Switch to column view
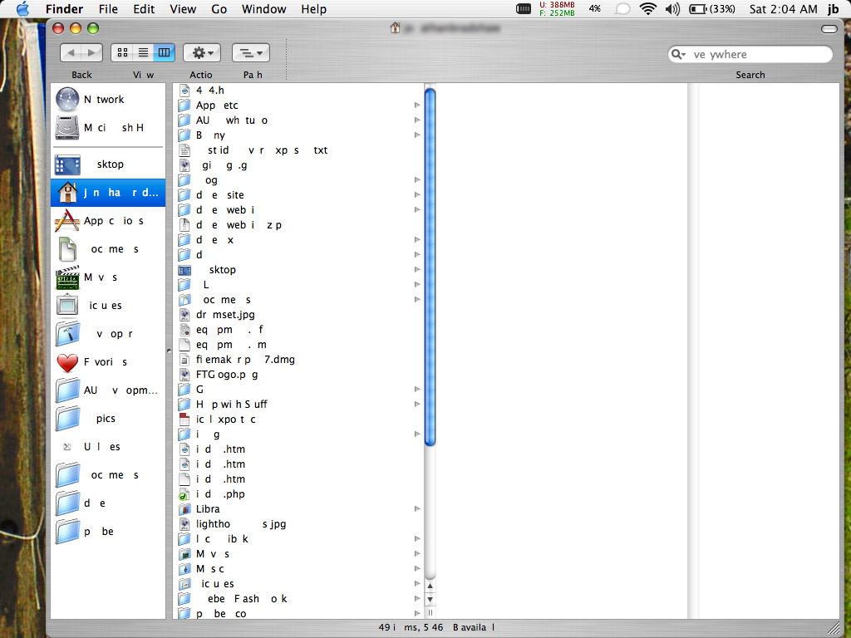Image resolution: width=851 pixels, height=638 pixels. click(164, 52)
